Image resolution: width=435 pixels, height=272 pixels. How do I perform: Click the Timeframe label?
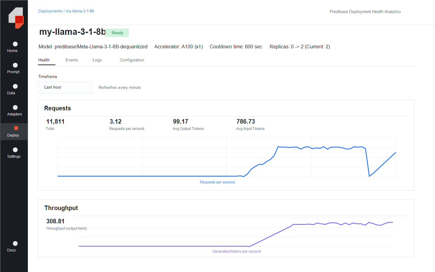(x=47, y=77)
